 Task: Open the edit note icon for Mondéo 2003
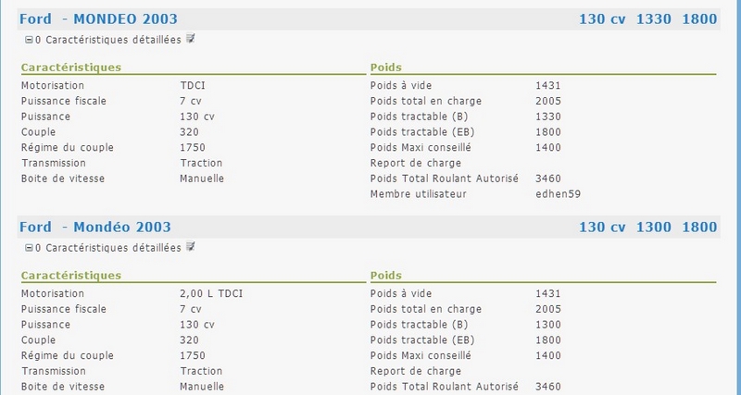click(x=191, y=246)
